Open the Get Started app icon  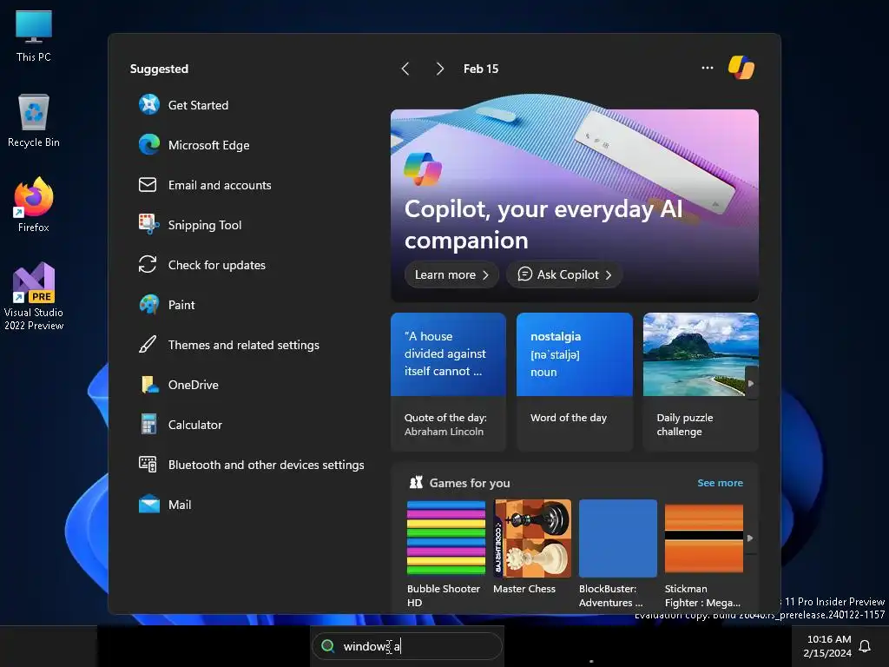coord(149,105)
